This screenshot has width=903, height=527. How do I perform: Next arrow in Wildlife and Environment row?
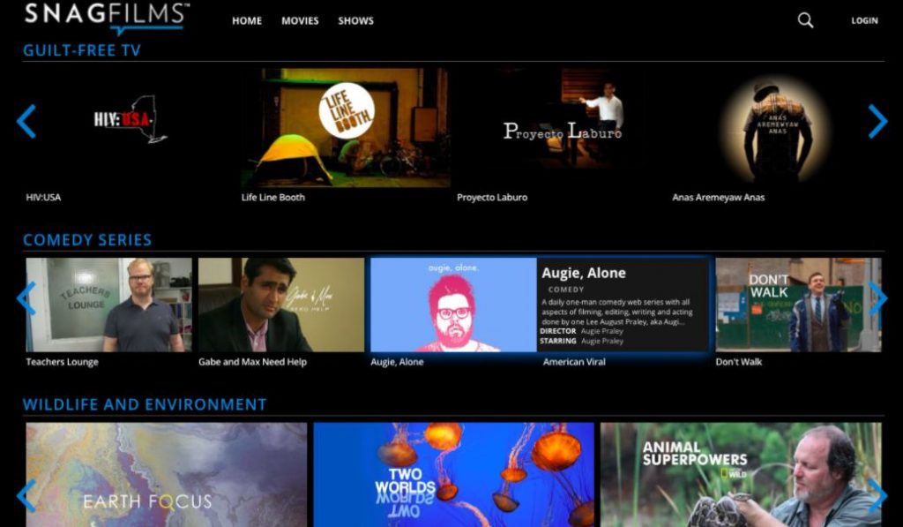point(877,495)
